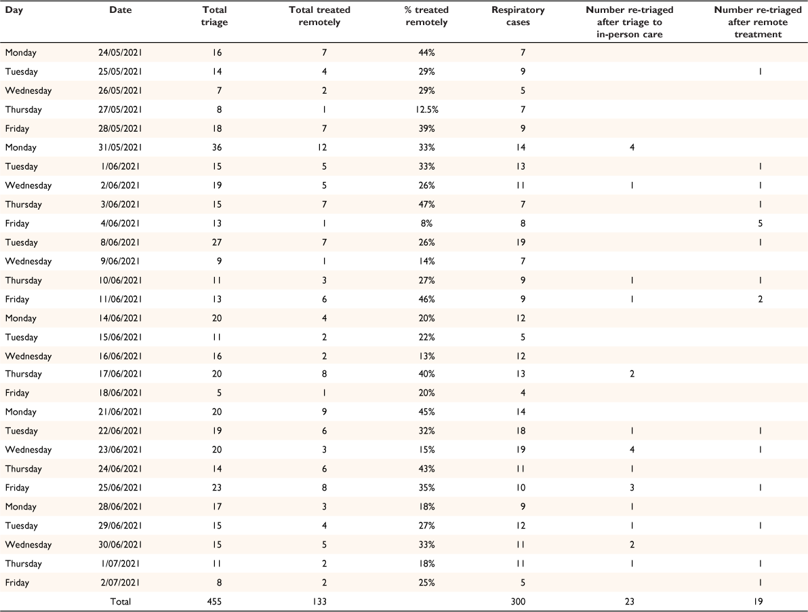Click the 40% value for 17/06/2021
Viewport: 808px width, 612px height.
(426, 375)
